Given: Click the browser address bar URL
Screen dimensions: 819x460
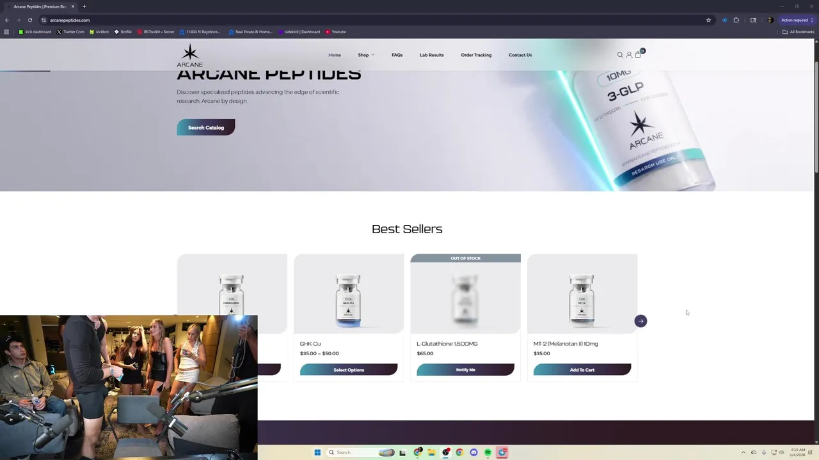Looking at the screenshot, I should point(70,20).
